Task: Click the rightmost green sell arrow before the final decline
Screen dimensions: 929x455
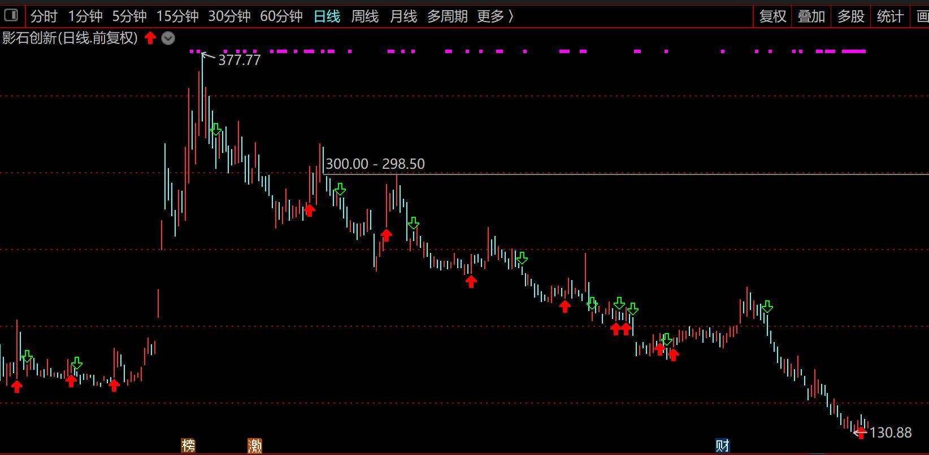Action: point(767,307)
